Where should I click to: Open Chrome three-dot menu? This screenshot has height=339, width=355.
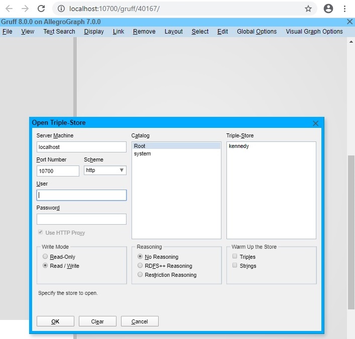pos(344,9)
